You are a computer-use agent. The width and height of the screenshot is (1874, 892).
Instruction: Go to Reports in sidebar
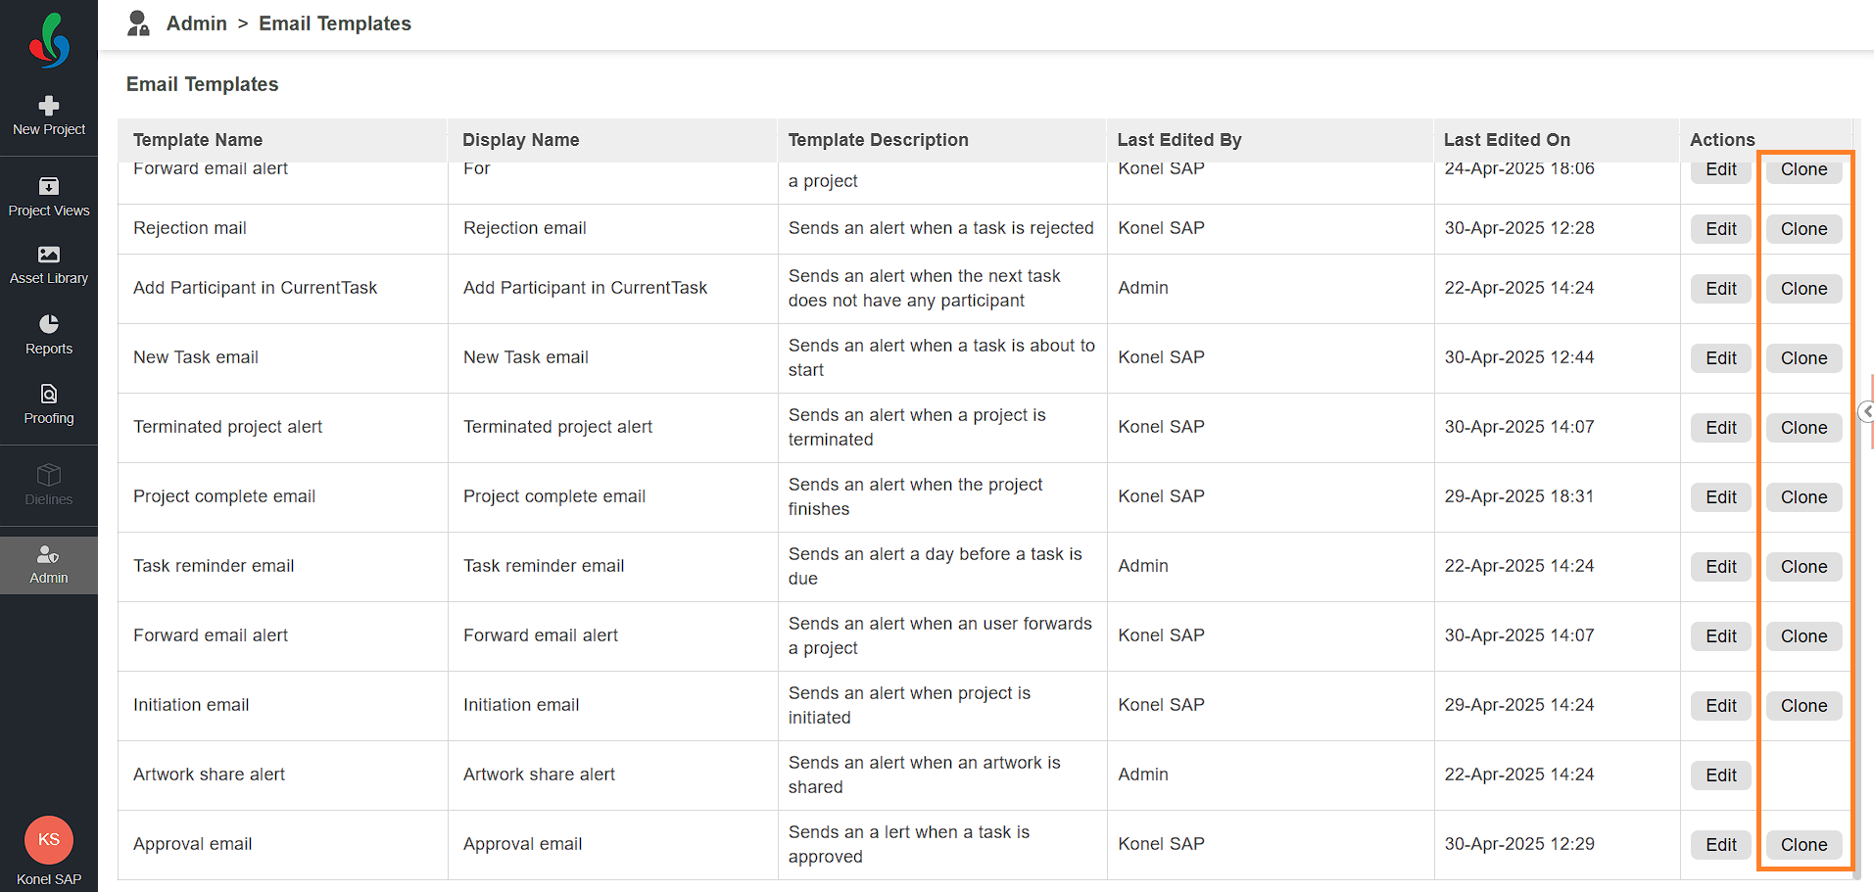click(49, 335)
